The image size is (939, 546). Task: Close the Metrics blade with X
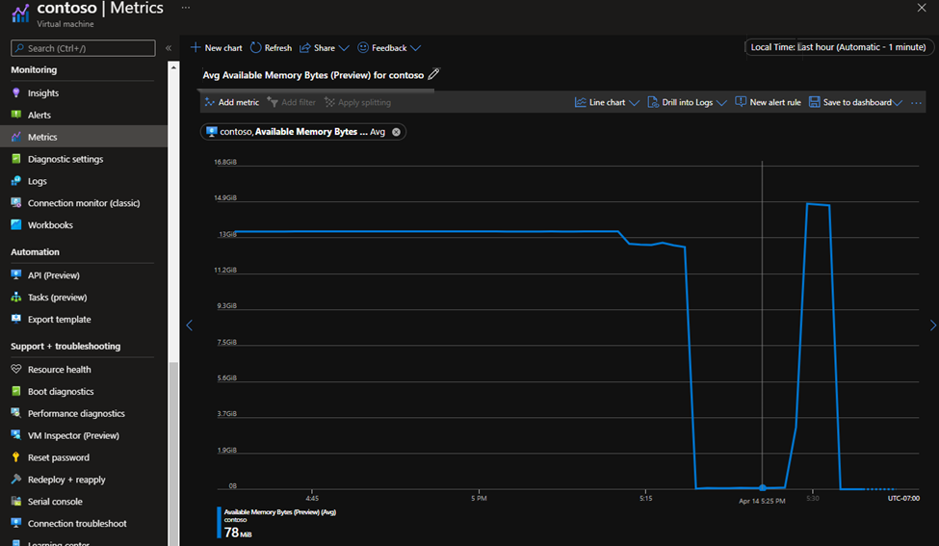pos(922,8)
